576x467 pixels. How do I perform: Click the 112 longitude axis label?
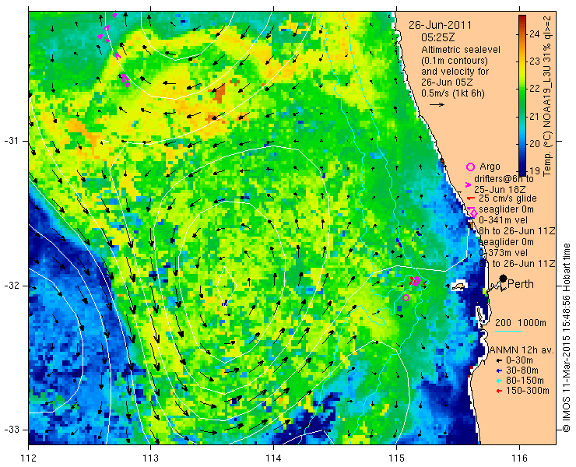29,458
